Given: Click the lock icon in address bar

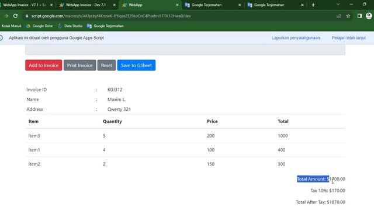Looking at the screenshot, I should 27,16.
